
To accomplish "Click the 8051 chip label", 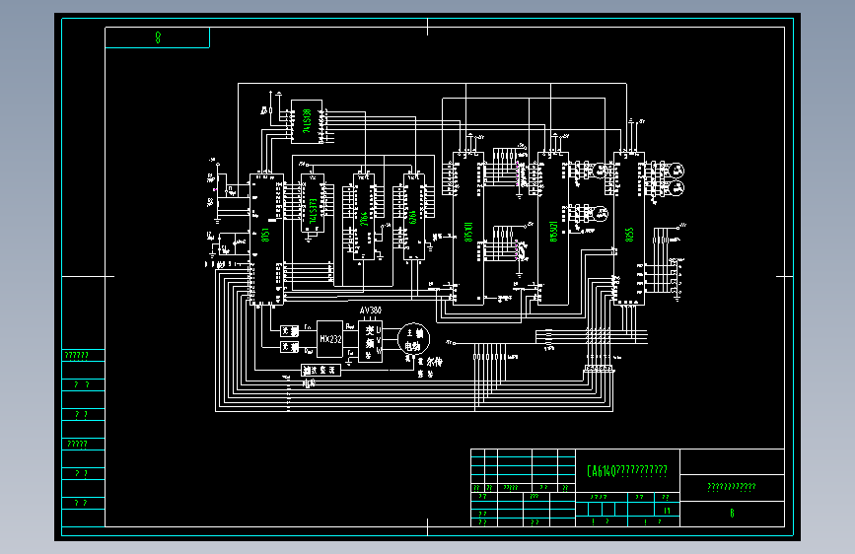I will pyautogui.click(x=265, y=235).
